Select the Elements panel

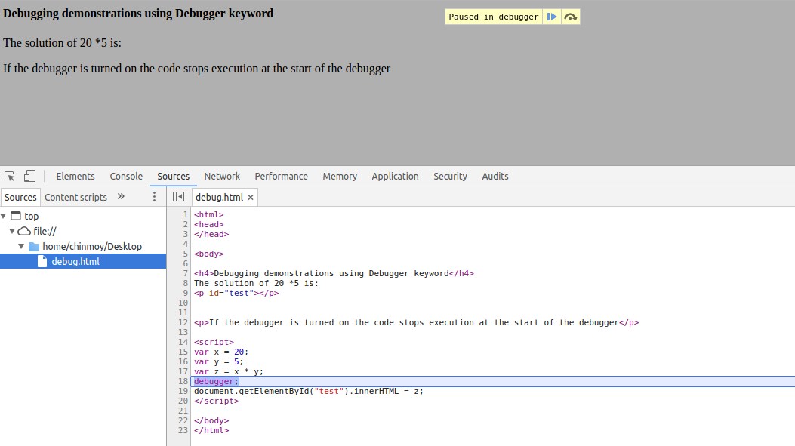coord(75,176)
